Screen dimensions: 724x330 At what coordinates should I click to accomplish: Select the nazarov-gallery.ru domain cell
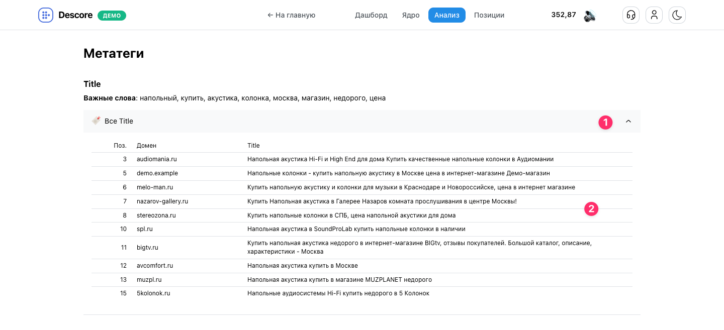click(x=162, y=201)
